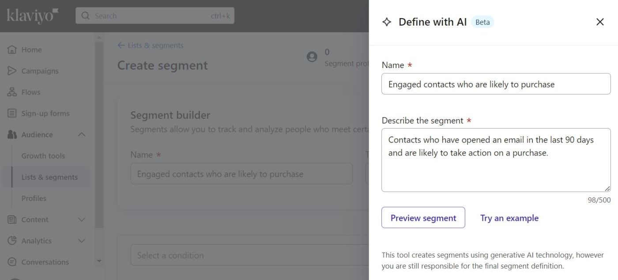Viewport: 618px width, 280px height.
Task: Click the AI panel Name input field
Action: 496,84
